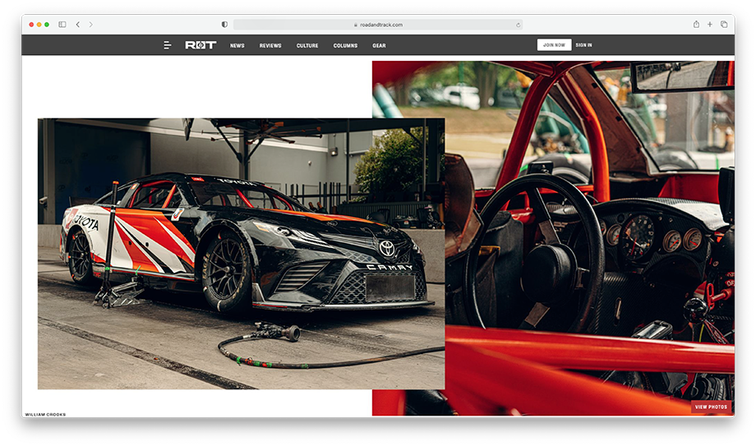
Task: Focus the roadandtrack.com address bar
Action: click(x=378, y=25)
